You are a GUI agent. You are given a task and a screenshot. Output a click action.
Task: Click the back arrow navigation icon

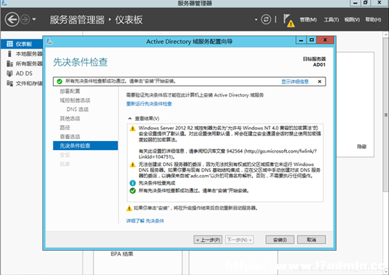click(12, 19)
